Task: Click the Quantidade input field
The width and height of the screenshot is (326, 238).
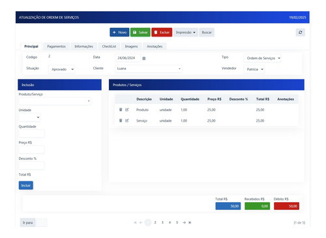Action: pos(31,133)
